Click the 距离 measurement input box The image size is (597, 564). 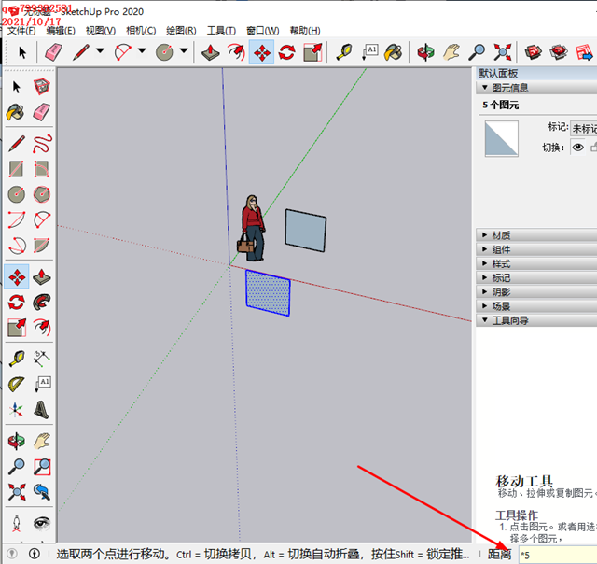(x=558, y=555)
